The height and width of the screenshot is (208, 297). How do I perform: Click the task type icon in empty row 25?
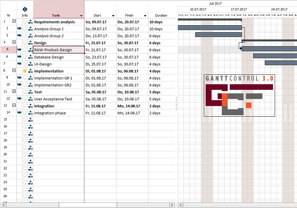coord(30,190)
